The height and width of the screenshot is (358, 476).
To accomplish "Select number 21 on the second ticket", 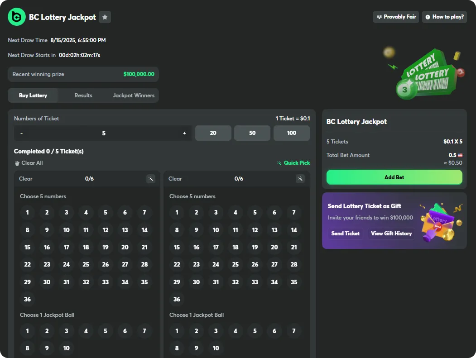I will tap(294, 247).
